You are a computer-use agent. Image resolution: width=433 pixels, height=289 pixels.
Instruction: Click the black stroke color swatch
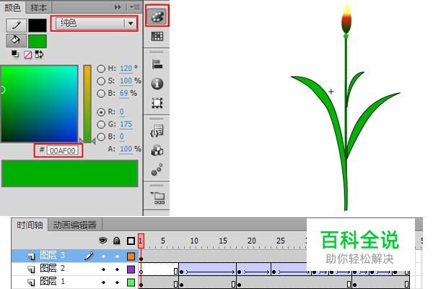[38, 25]
